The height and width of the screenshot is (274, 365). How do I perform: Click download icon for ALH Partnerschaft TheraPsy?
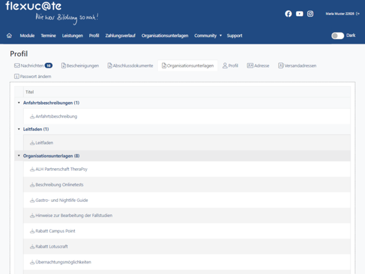[32, 169]
